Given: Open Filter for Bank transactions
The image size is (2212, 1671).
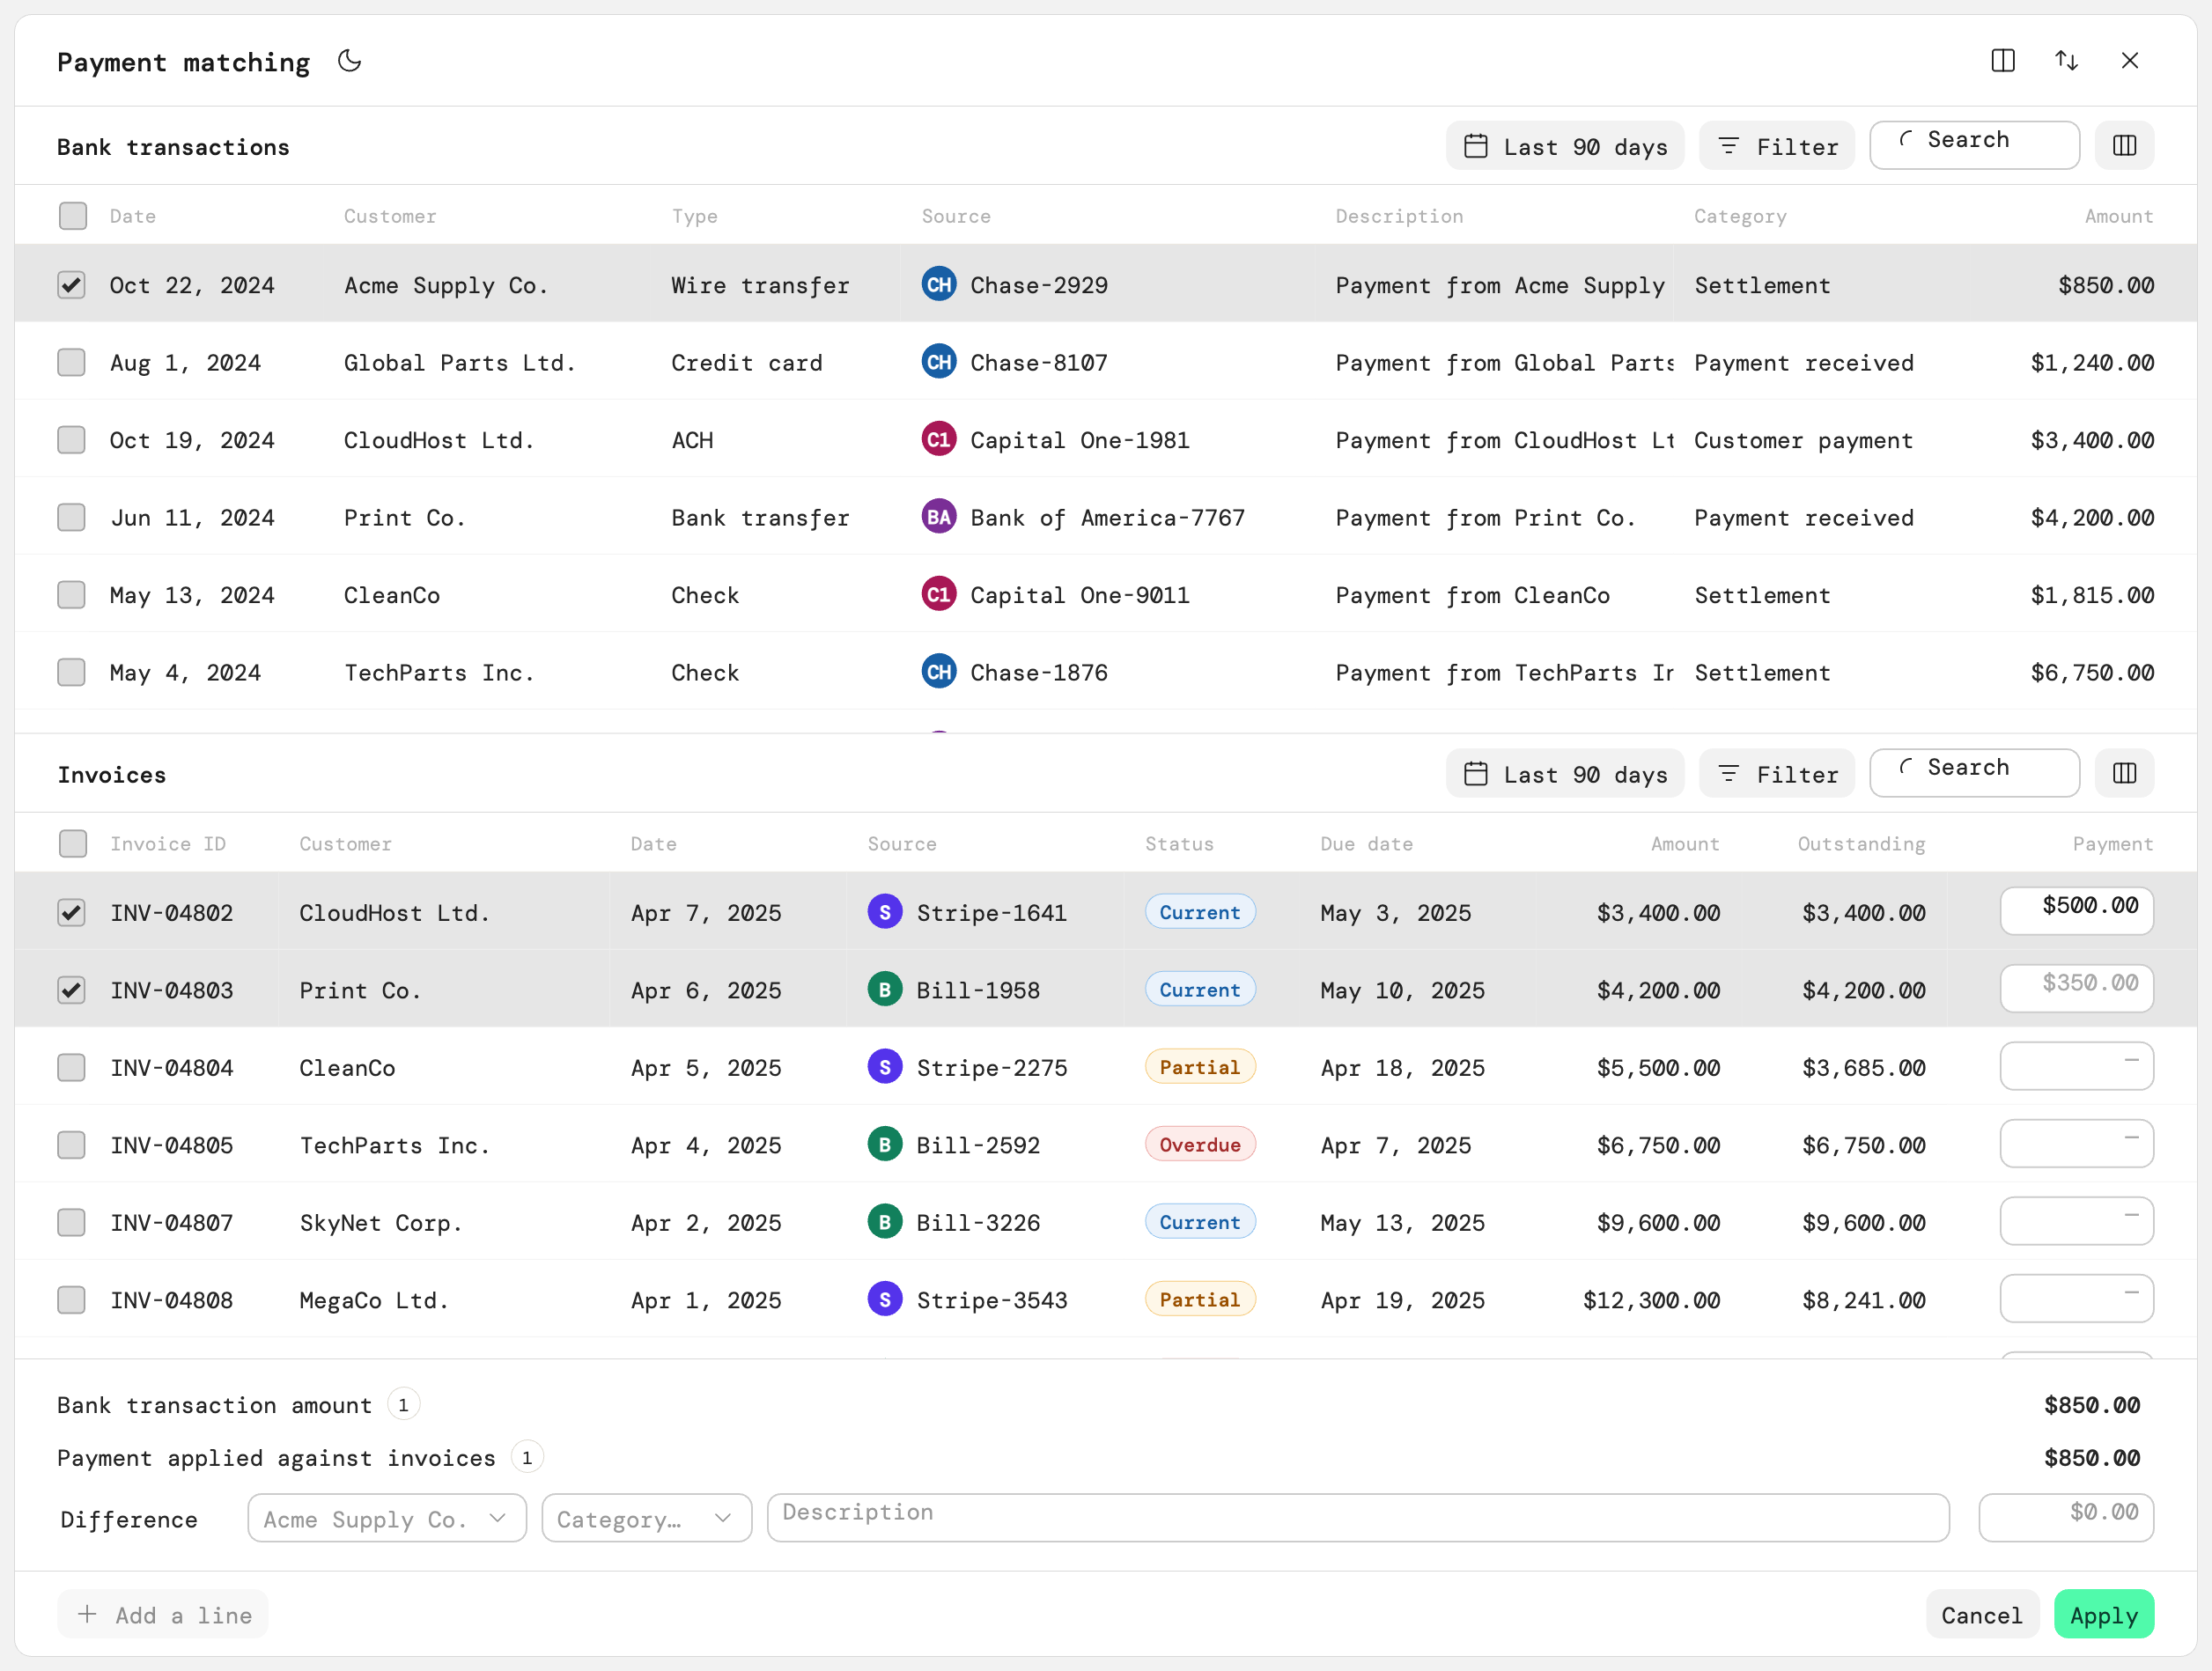Looking at the screenshot, I should 1777,146.
